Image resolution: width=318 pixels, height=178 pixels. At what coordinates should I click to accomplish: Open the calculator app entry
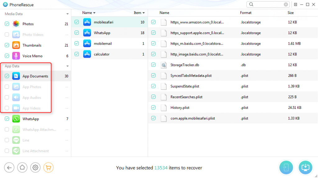pyautogui.click(x=102, y=54)
